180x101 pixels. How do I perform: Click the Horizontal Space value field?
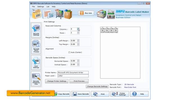(74, 61)
